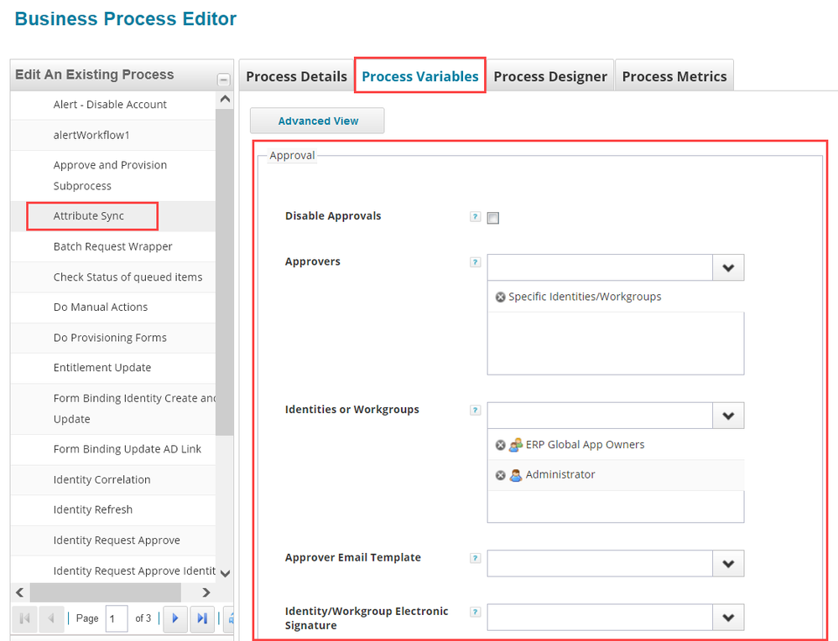
Task: Select Attribute Sync process in list
Action: pyautogui.click(x=89, y=216)
